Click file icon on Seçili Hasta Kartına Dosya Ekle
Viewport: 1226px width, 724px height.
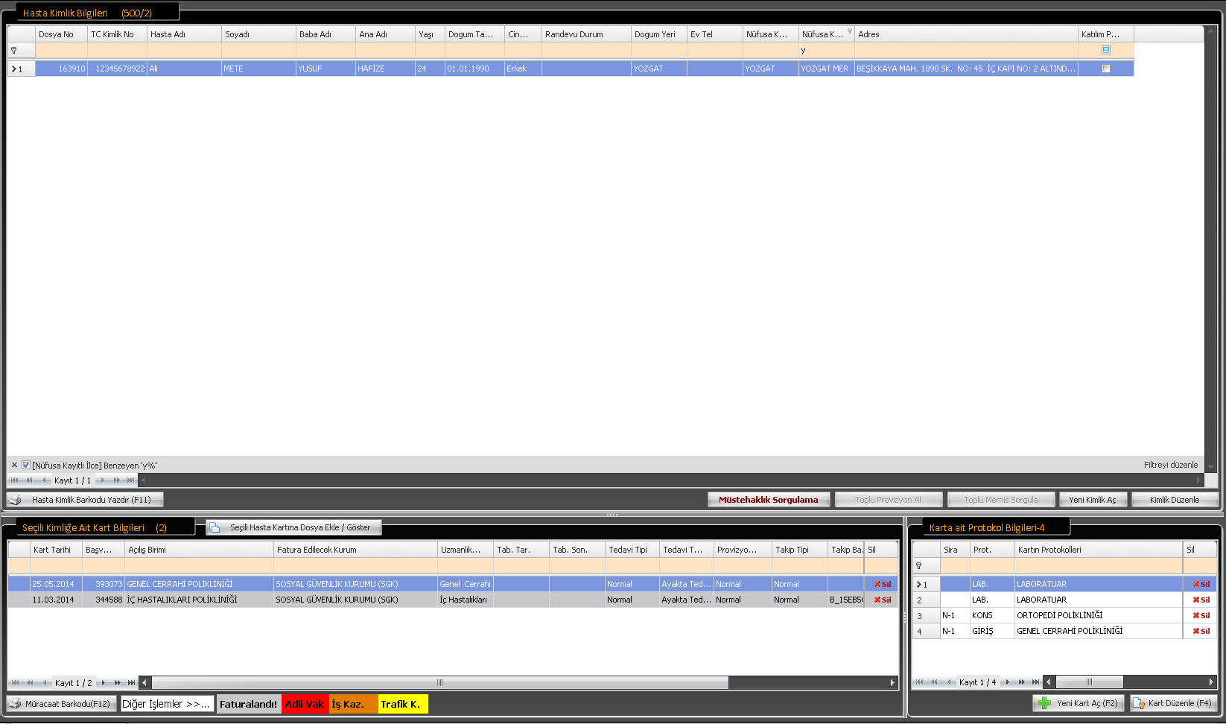pos(215,527)
